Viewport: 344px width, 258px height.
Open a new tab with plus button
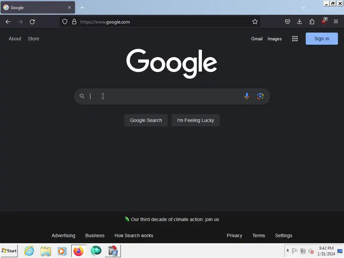[x=82, y=8]
